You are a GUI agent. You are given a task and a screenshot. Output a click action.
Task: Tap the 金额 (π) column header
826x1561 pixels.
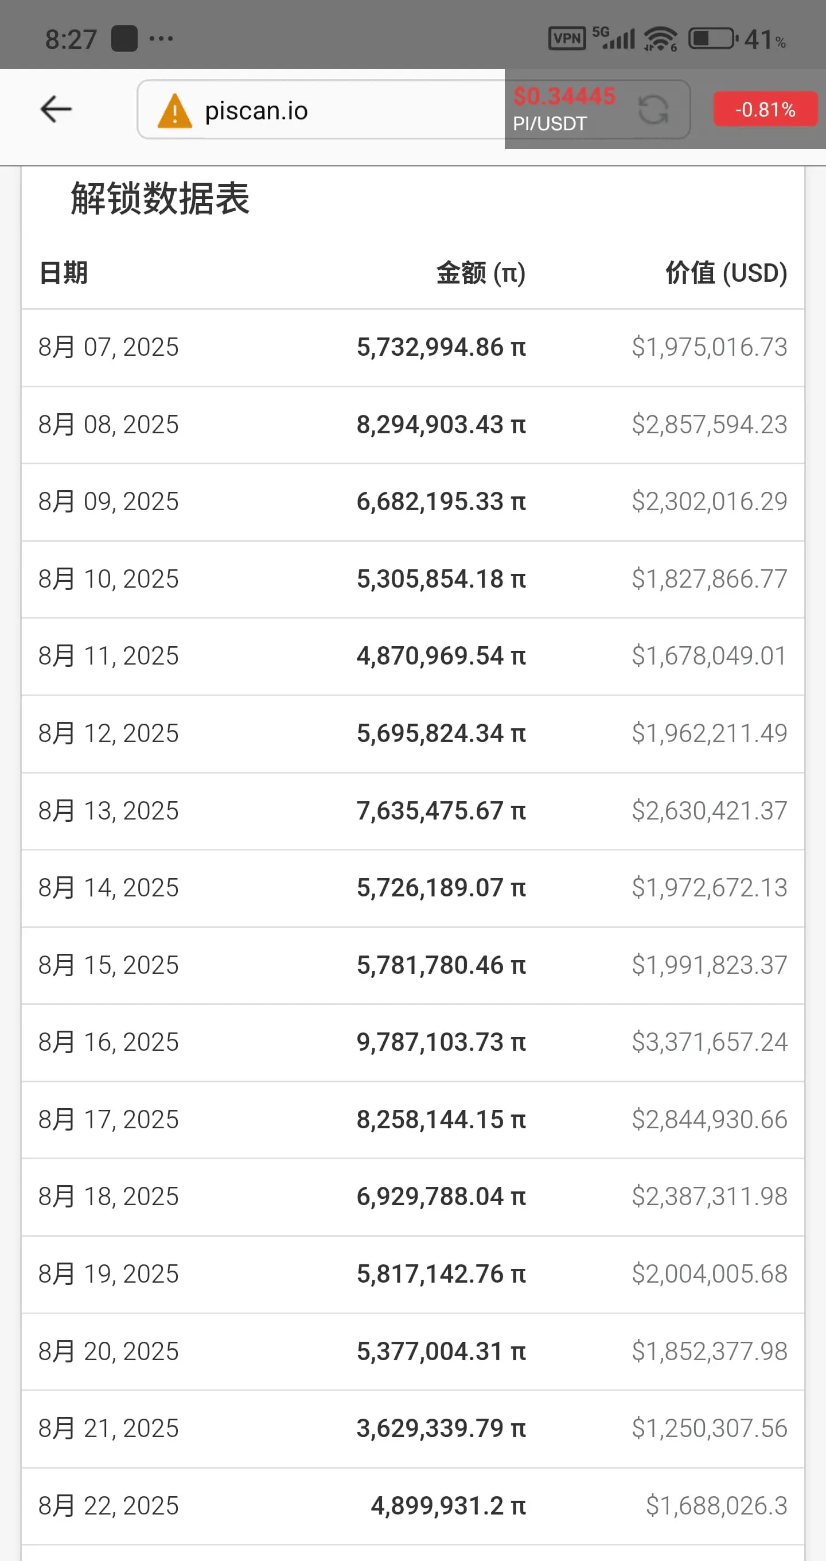(481, 273)
